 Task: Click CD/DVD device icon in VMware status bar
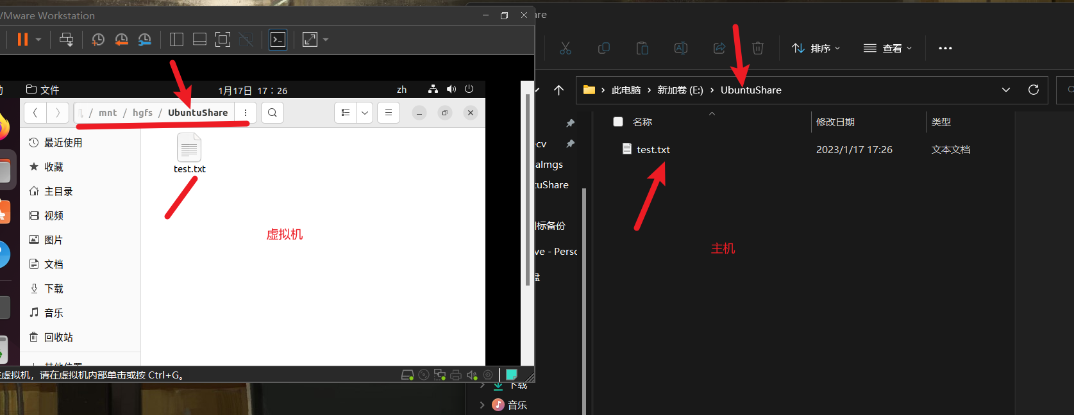point(424,375)
